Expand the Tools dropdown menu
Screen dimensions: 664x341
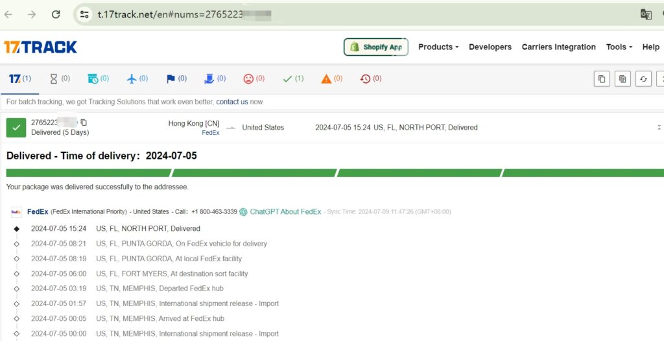619,47
